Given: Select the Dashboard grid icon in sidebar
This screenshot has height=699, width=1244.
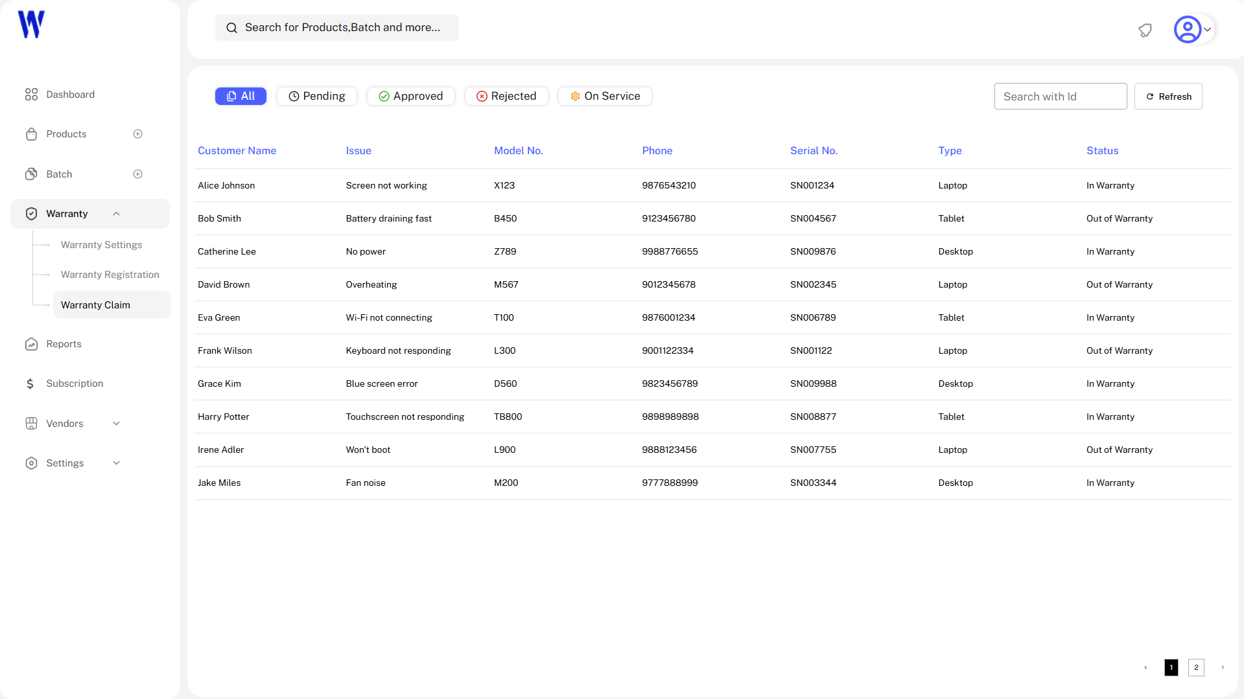Looking at the screenshot, I should [32, 94].
